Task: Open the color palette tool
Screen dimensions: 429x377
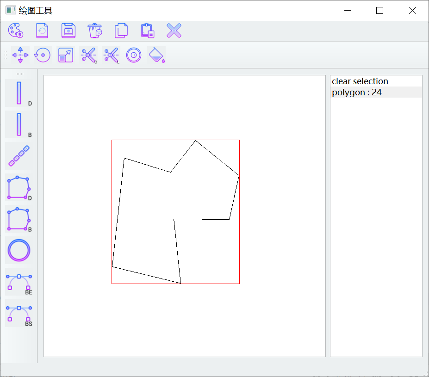Action: click(x=16, y=31)
